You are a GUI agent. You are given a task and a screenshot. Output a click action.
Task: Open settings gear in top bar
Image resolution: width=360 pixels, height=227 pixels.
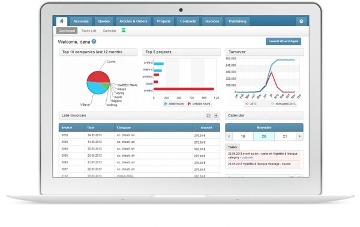[x=301, y=21]
